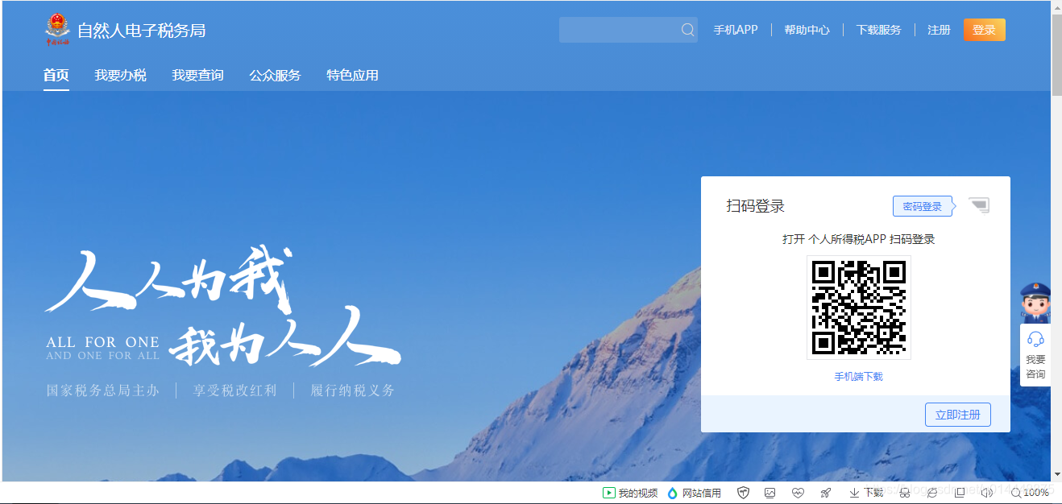Click the heartbeat health icon in status bar
The height and width of the screenshot is (504, 1062).
pyautogui.click(x=798, y=493)
